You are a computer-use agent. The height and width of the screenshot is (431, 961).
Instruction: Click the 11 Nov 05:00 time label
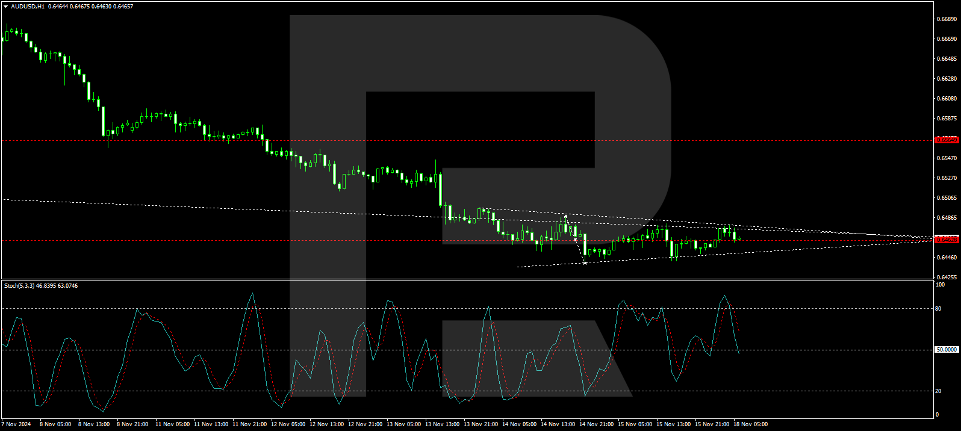point(173,424)
